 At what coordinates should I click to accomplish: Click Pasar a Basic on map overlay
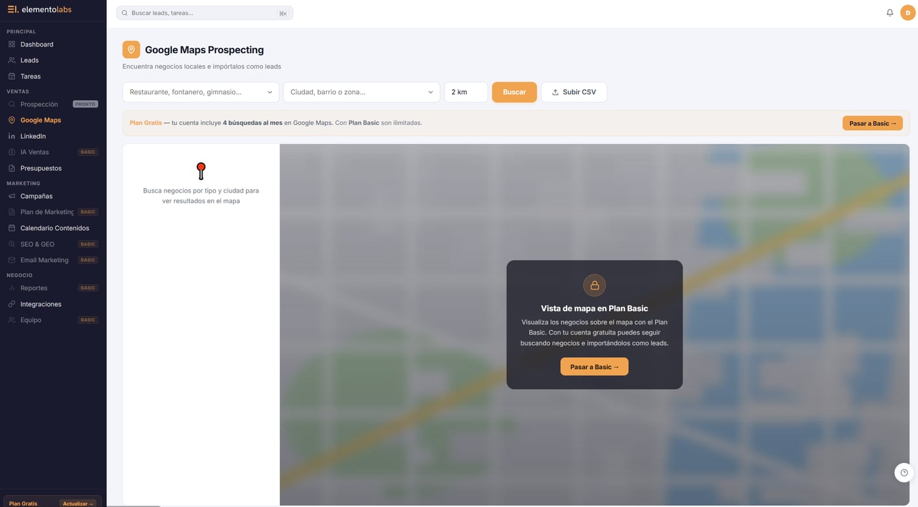point(594,367)
